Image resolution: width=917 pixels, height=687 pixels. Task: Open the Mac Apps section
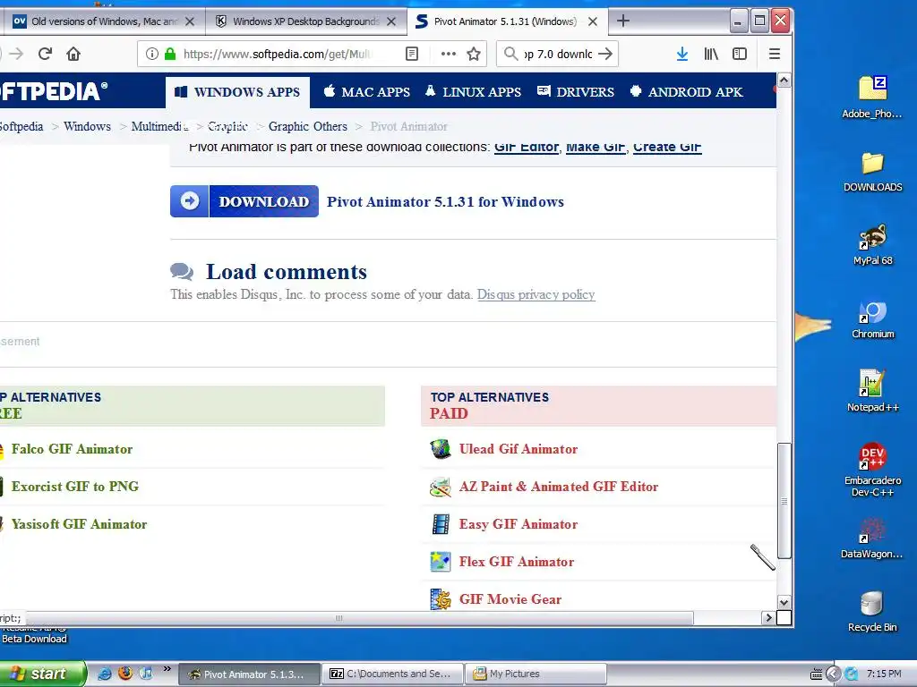(366, 92)
